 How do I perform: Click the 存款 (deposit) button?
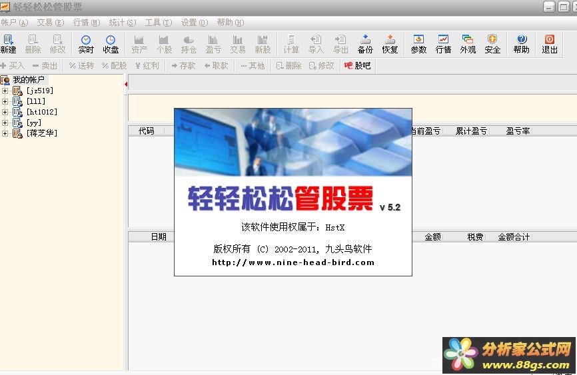[183, 65]
